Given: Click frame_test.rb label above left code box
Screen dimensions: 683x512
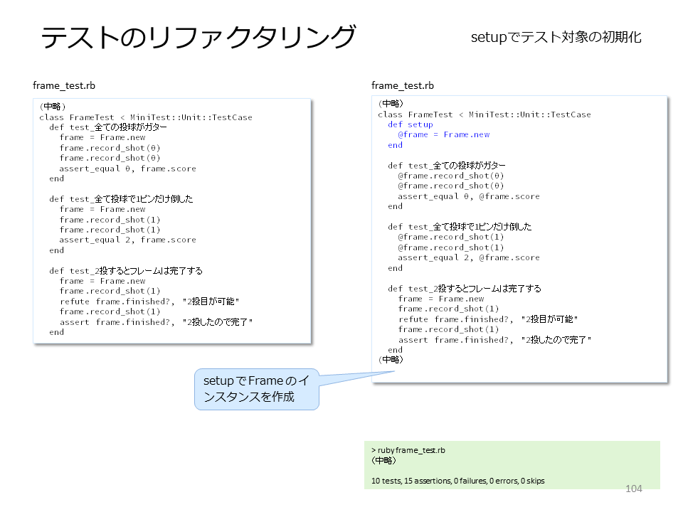Looking at the screenshot, I should pos(64,85).
